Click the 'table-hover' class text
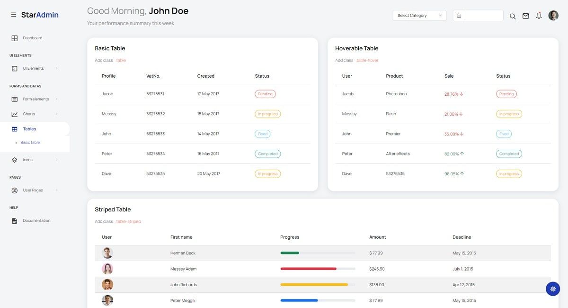568x308 pixels. click(367, 60)
